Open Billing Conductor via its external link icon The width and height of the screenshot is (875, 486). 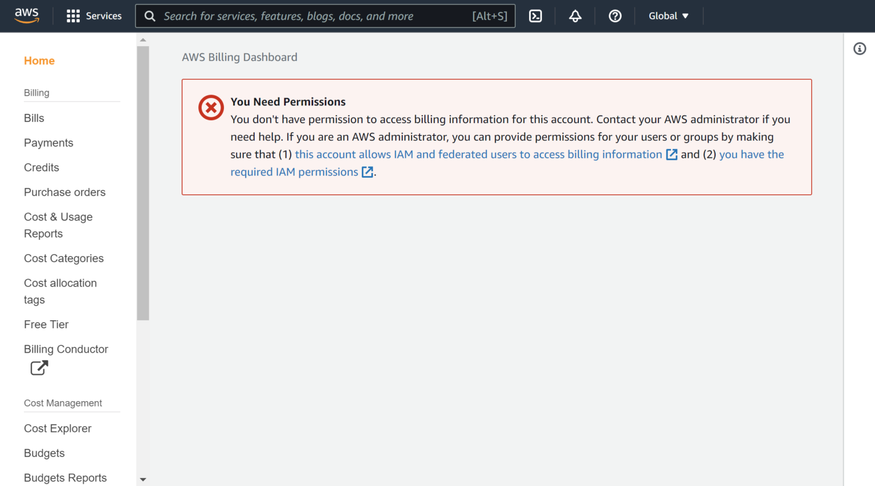(x=38, y=367)
